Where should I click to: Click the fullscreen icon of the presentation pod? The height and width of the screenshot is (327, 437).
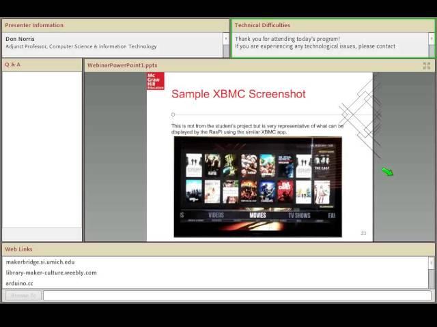[426, 65]
